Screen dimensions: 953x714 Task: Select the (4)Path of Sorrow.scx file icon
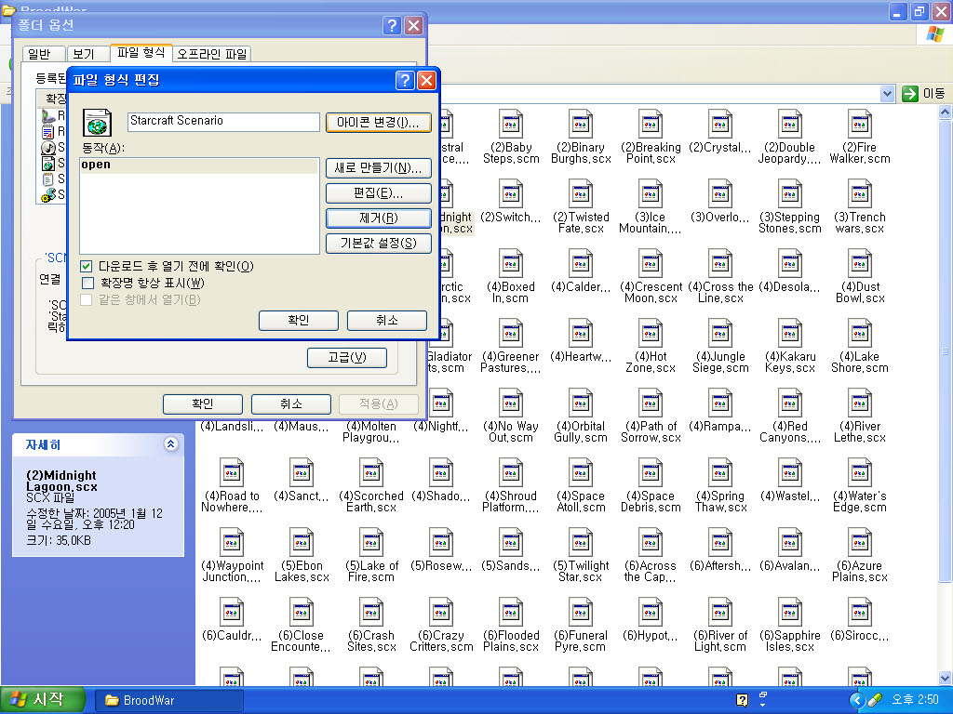(651, 403)
